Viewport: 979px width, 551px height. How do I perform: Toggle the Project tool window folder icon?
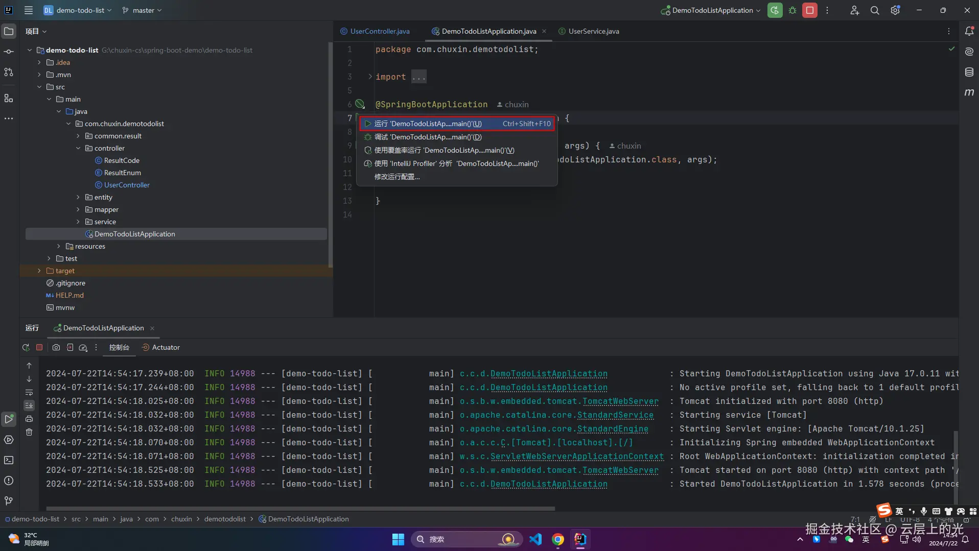pyautogui.click(x=9, y=31)
